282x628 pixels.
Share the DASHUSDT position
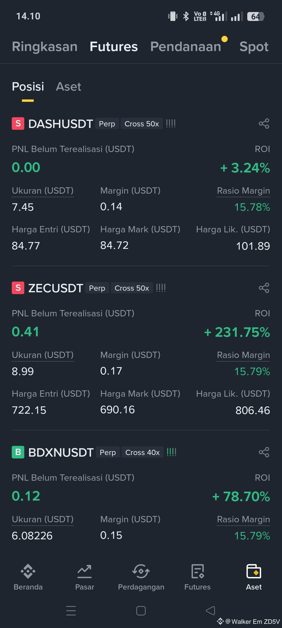click(264, 124)
